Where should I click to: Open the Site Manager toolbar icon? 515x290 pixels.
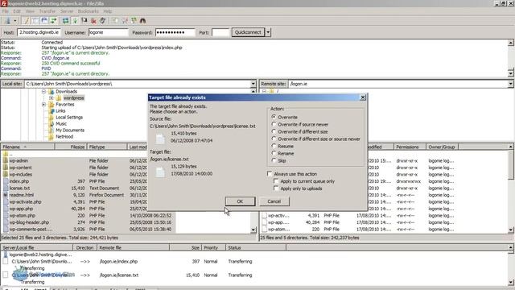pyautogui.click(x=7, y=21)
